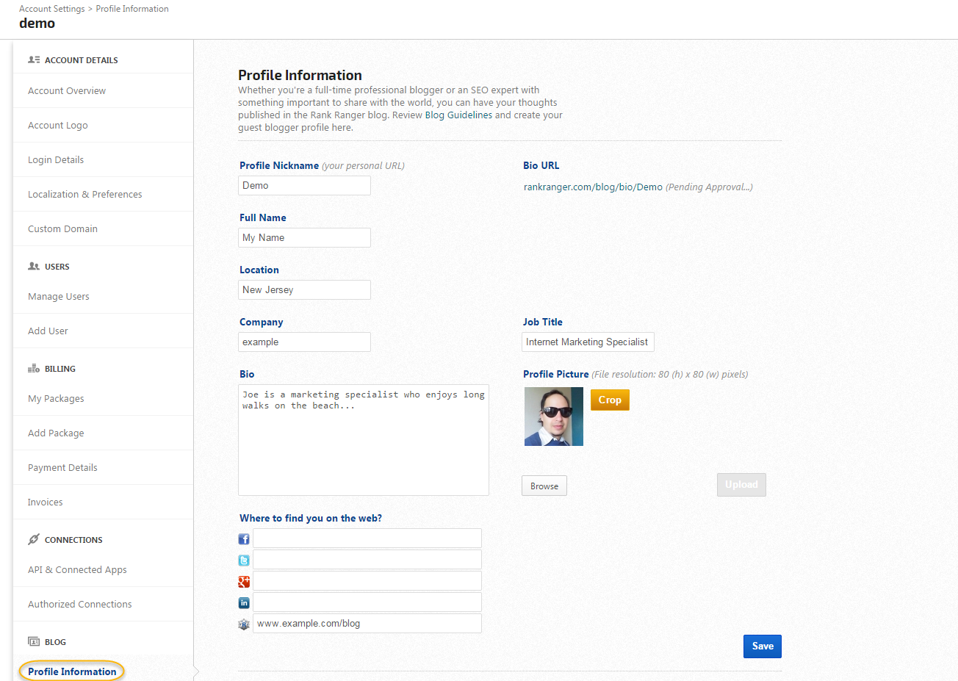The height and width of the screenshot is (681, 958).
Task: Open the Blog Guidelines link
Action: click(458, 115)
